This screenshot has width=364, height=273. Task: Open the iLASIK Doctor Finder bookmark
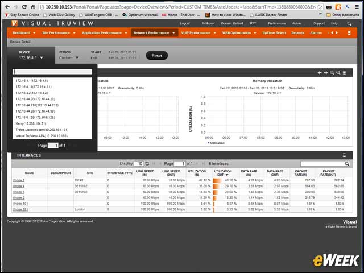(x=268, y=15)
